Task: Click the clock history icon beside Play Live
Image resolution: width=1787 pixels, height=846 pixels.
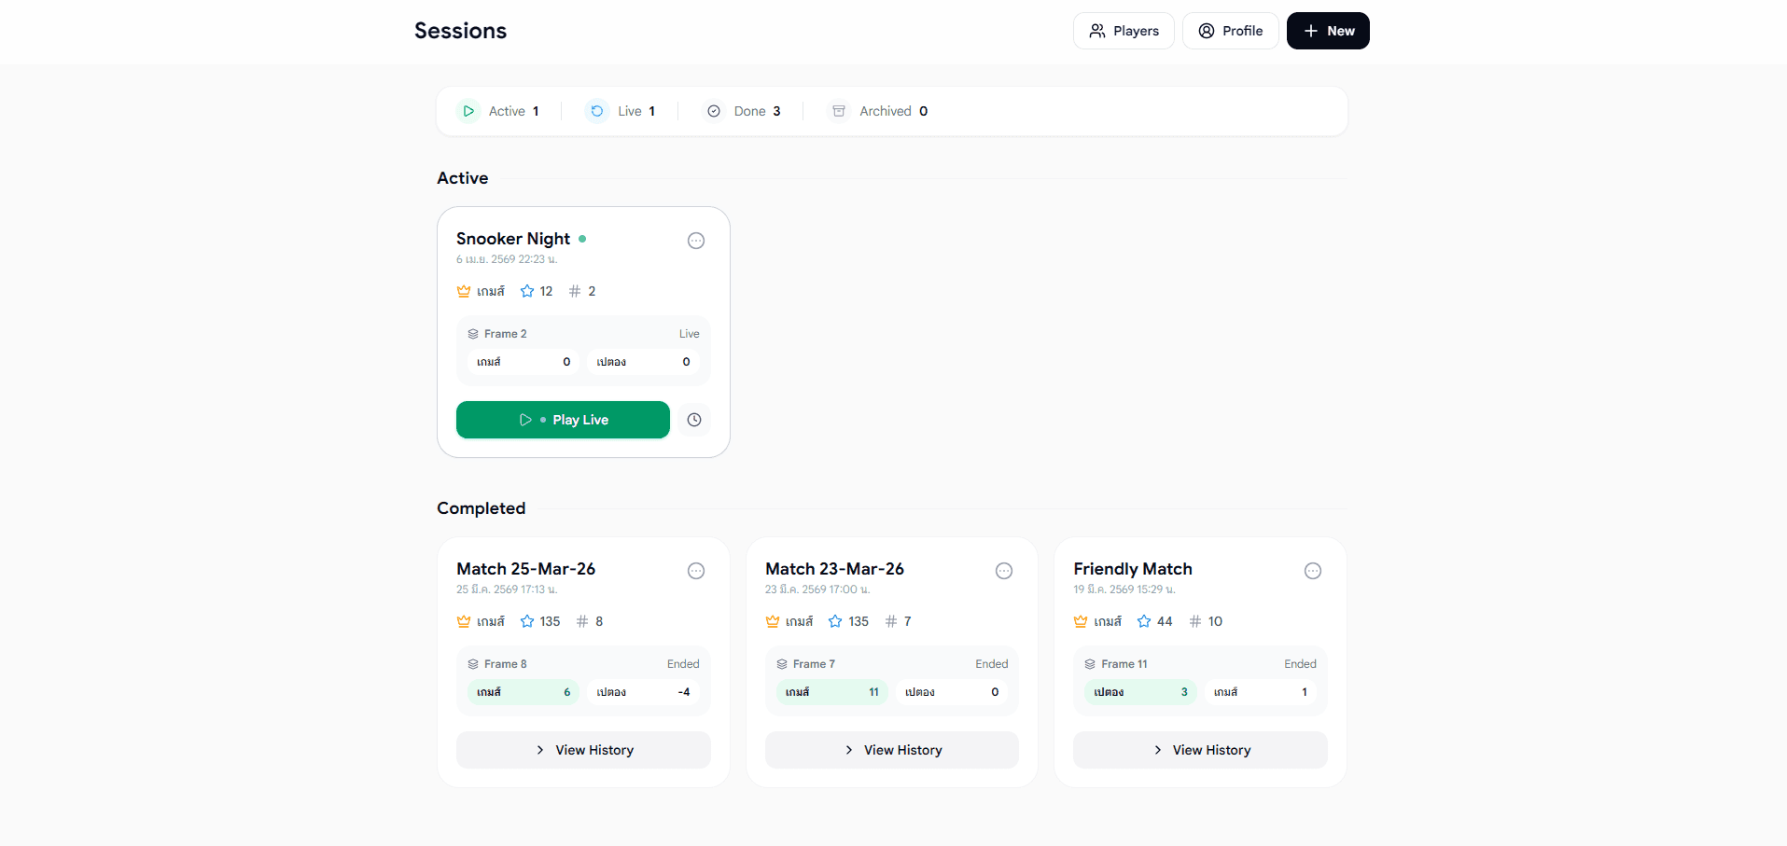Action: (693, 420)
